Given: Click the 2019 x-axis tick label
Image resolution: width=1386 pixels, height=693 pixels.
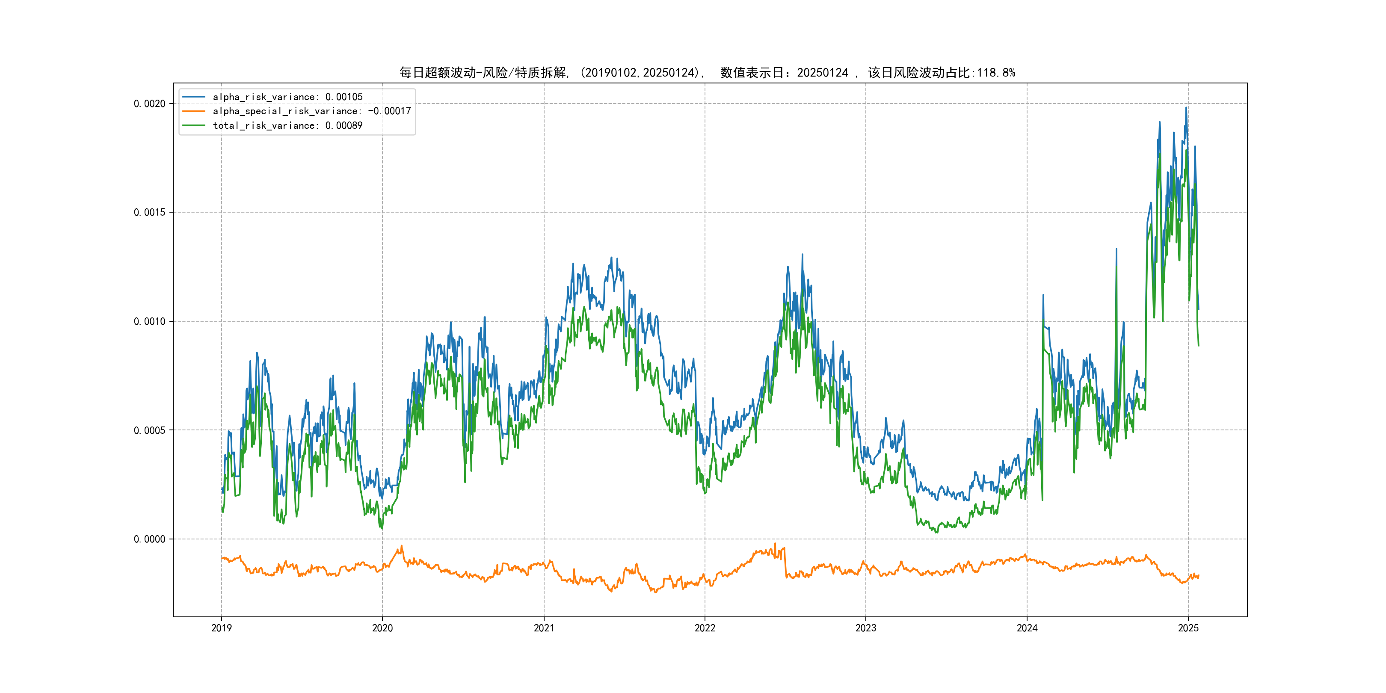Looking at the screenshot, I should tap(221, 628).
